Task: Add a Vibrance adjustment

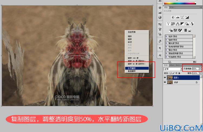Action: [x=168, y=24]
